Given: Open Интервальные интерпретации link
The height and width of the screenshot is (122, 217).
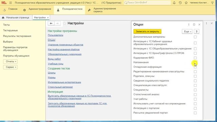Looking at the screenshot, I should pyautogui.click(x=64, y=82).
